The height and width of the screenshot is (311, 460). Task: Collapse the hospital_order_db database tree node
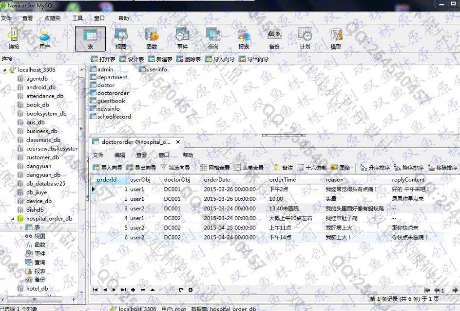(x=13, y=219)
